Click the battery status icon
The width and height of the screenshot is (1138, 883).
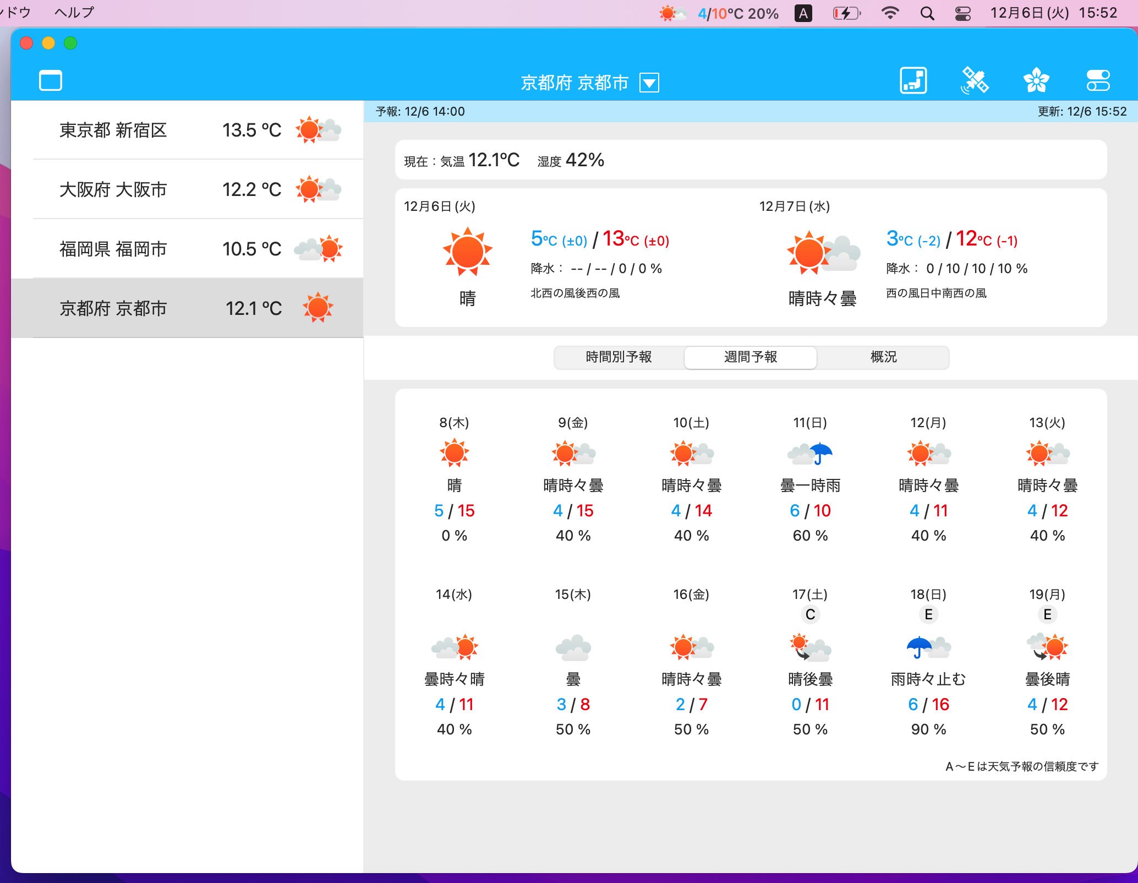[x=846, y=12]
